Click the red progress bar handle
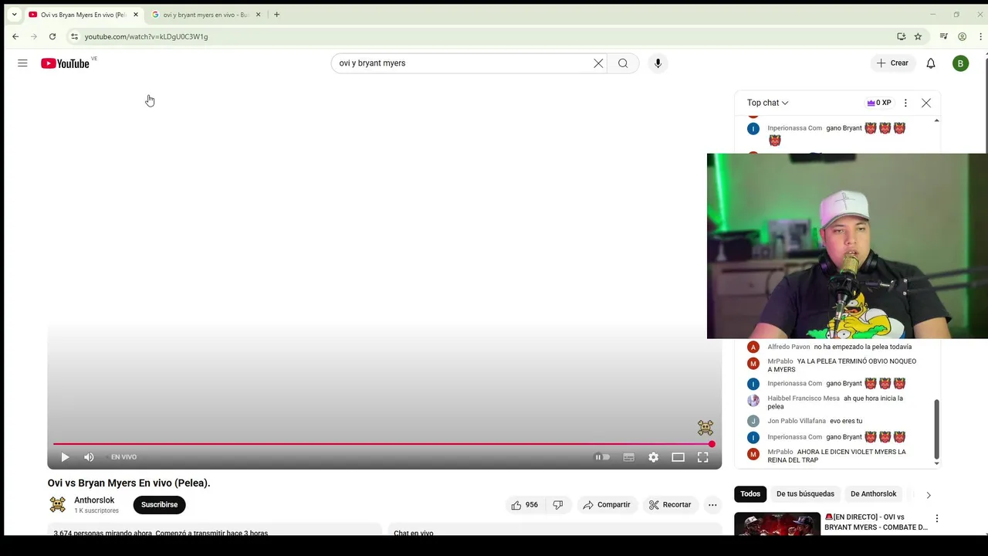This screenshot has width=988, height=556. (x=712, y=444)
